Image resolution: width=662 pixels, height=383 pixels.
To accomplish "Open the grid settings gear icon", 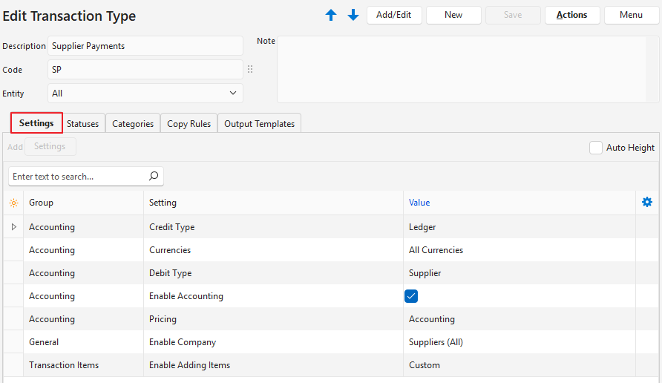I will click(x=647, y=202).
